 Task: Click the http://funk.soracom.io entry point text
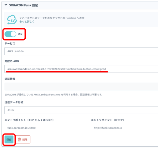click(x=108, y=128)
